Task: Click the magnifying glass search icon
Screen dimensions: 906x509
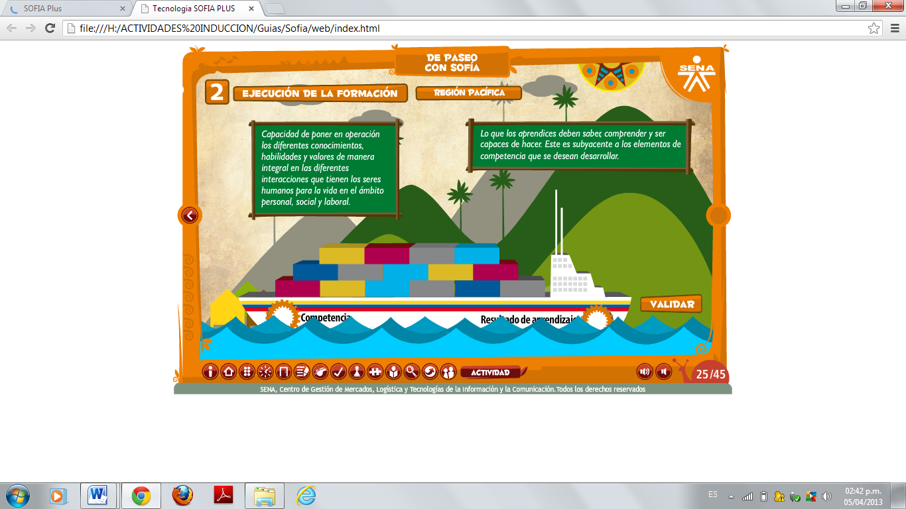Action: (x=412, y=372)
